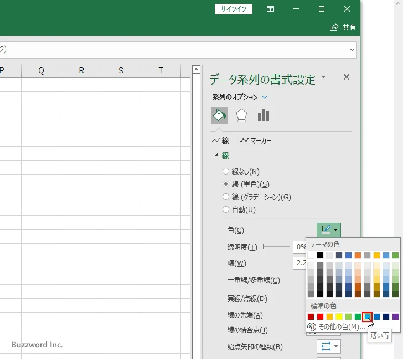Switch to the マーカー tab
The height and width of the screenshot is (359, 403).
pos(256,140)
